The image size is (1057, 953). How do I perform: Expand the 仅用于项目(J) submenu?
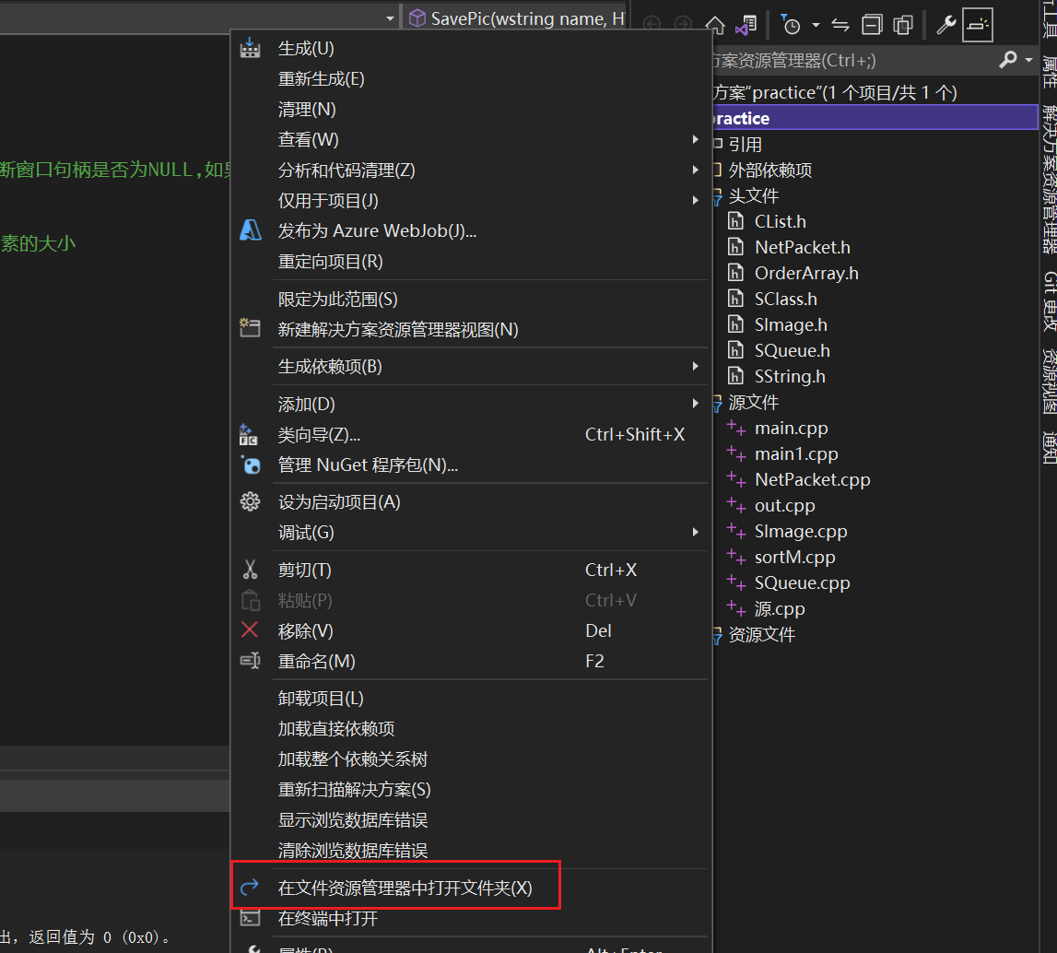click(x=695, y=200)
